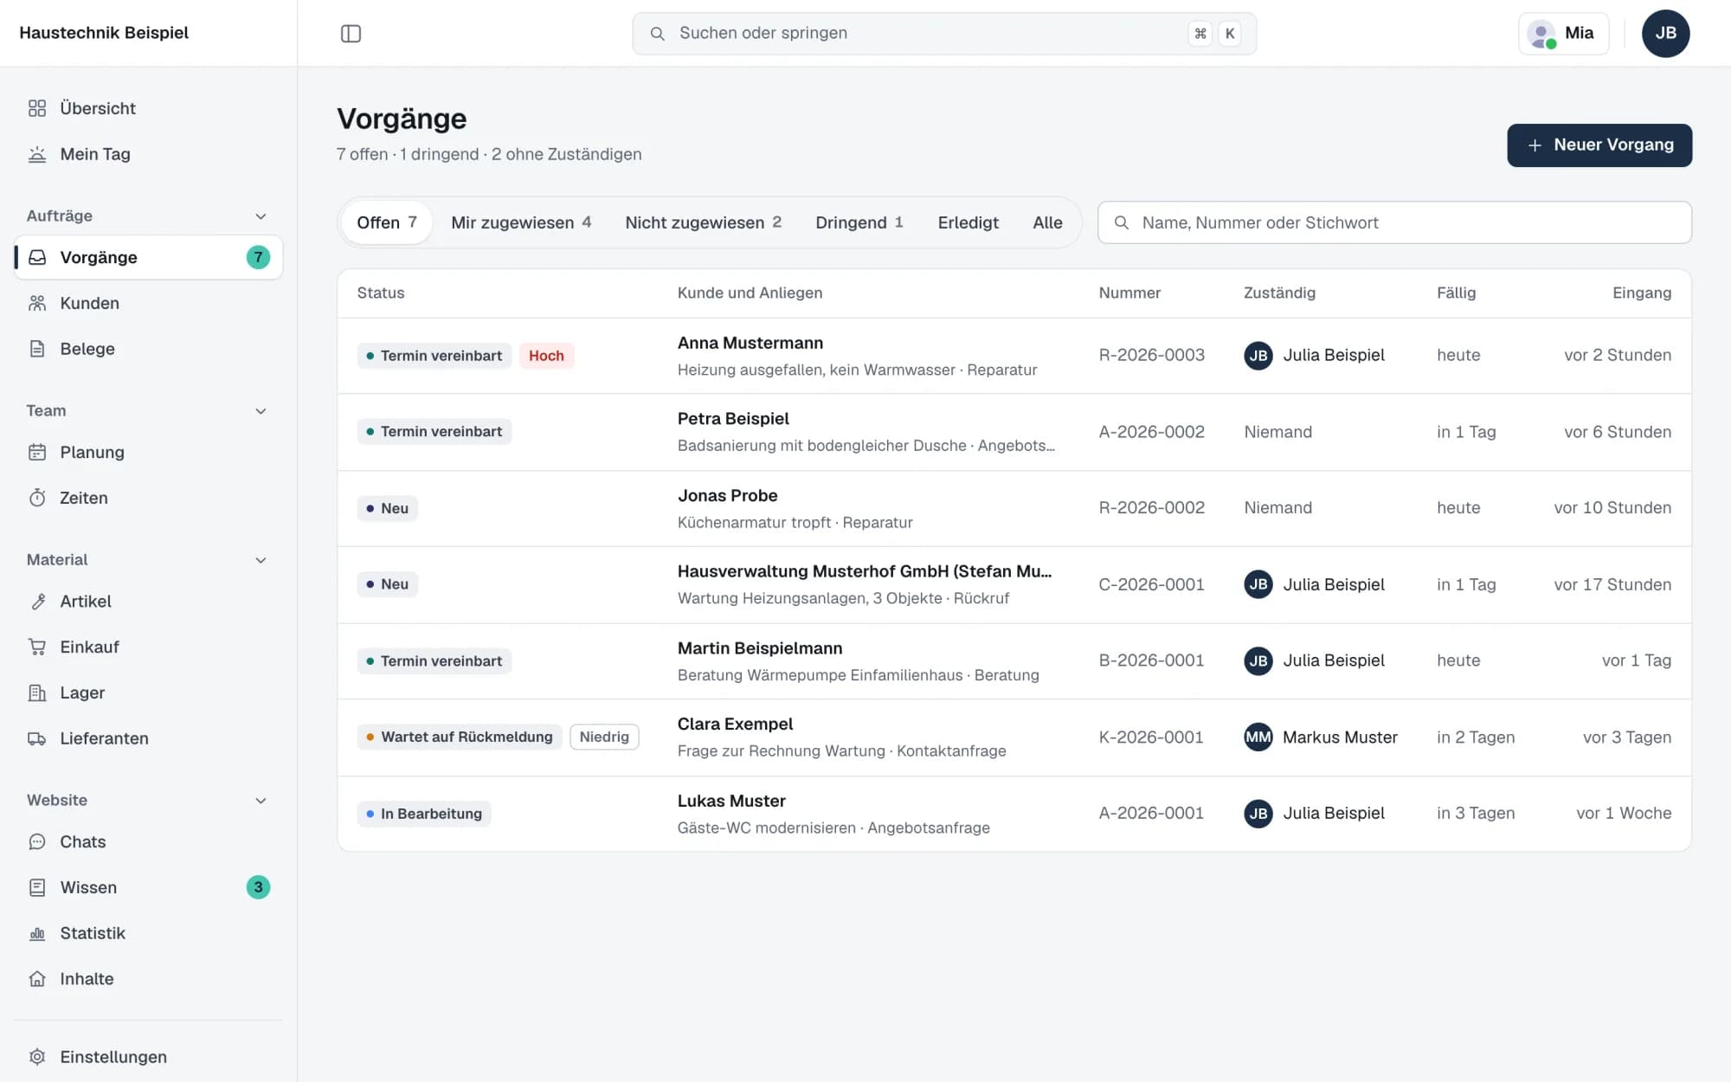Open Anna Mustermann row

[x=1014, y=356]
